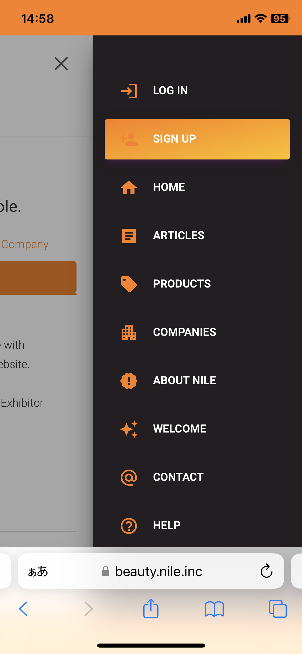Click the welcome sparkles icon

129,429
